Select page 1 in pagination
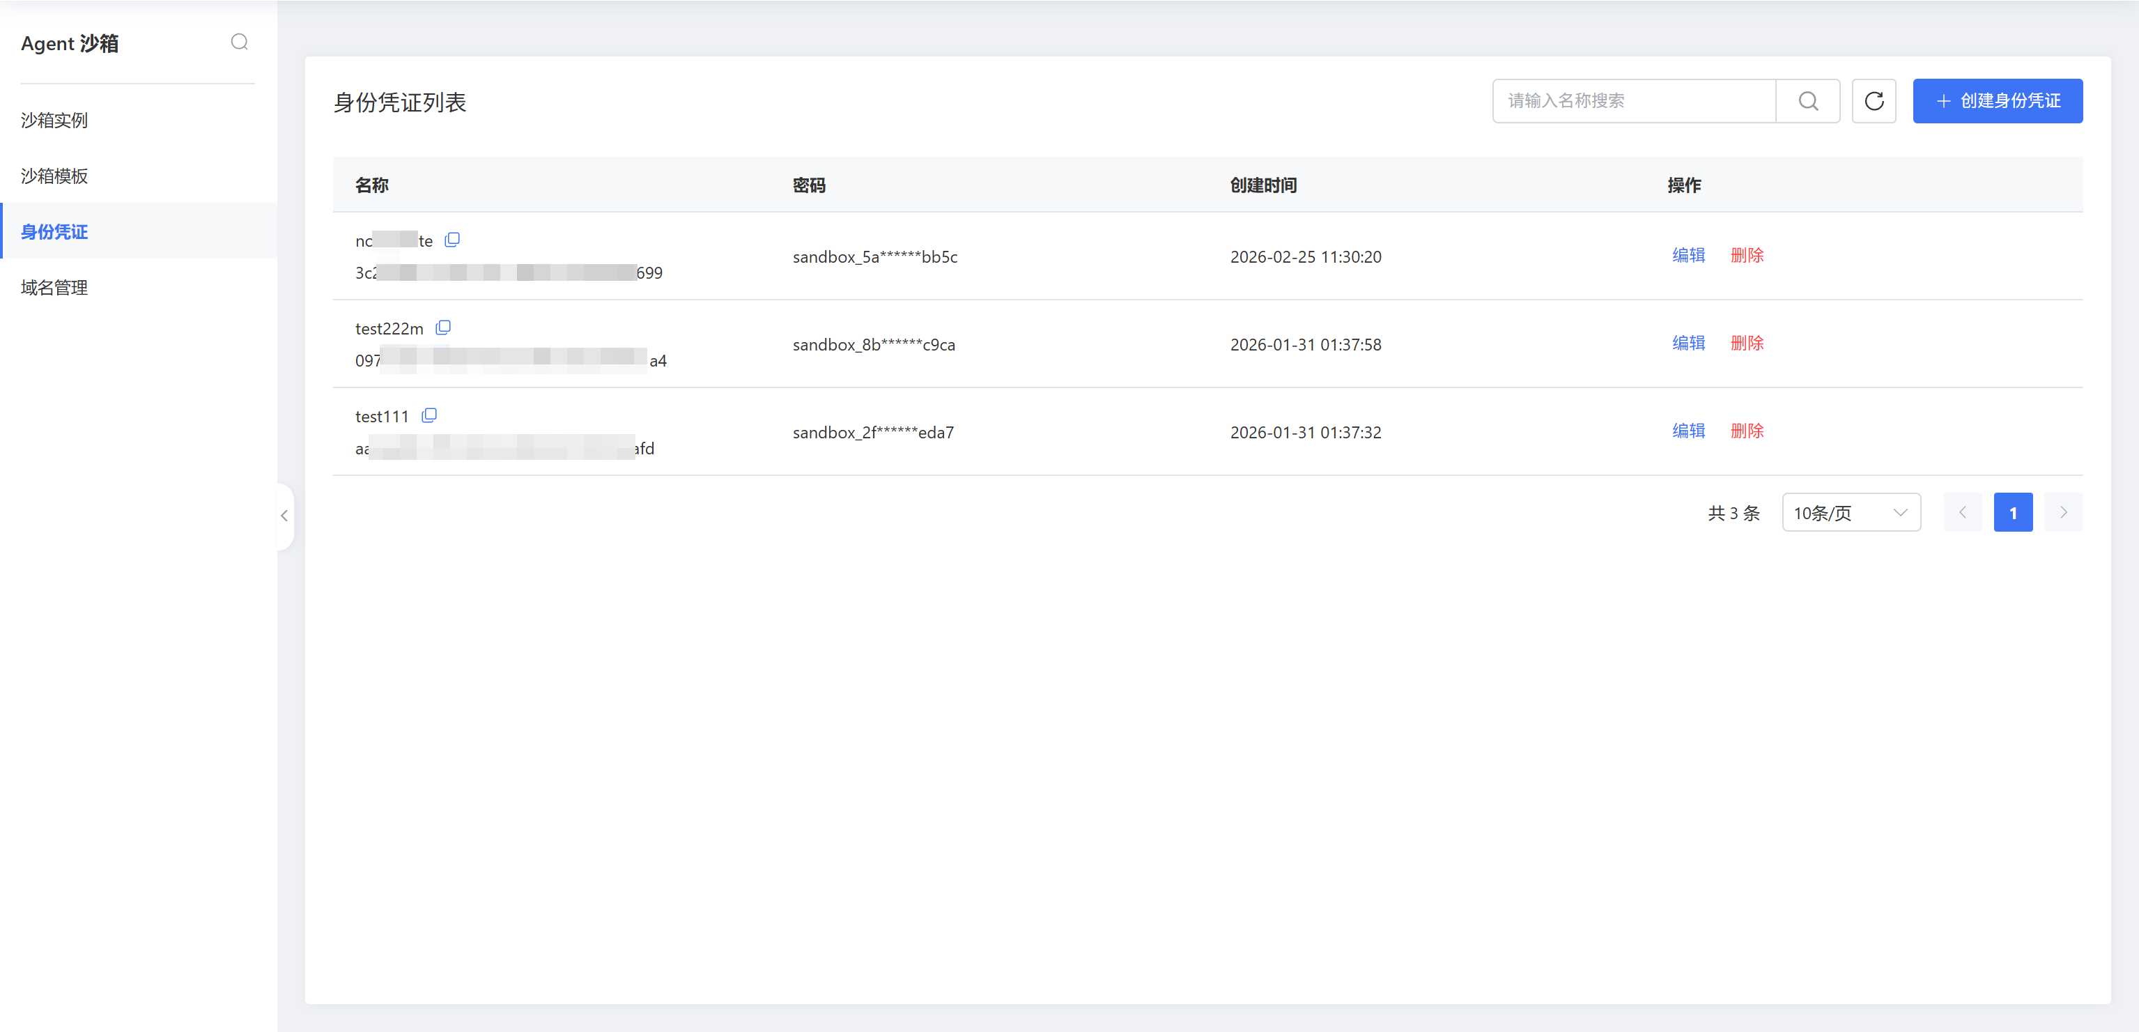The image size is (2139, 1032). (2012, 512)
